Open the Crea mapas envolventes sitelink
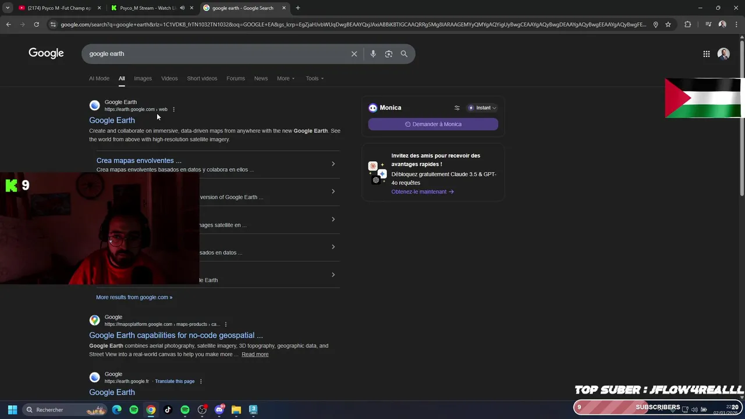The image size is (745, 419). click(x=139, y=161)
